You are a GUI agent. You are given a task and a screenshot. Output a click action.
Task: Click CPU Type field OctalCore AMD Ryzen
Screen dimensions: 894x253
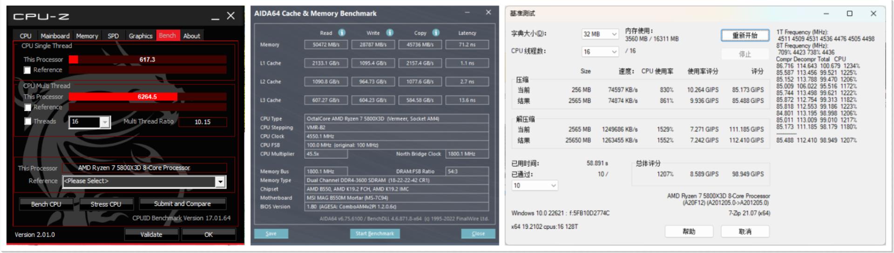point(397,118)
